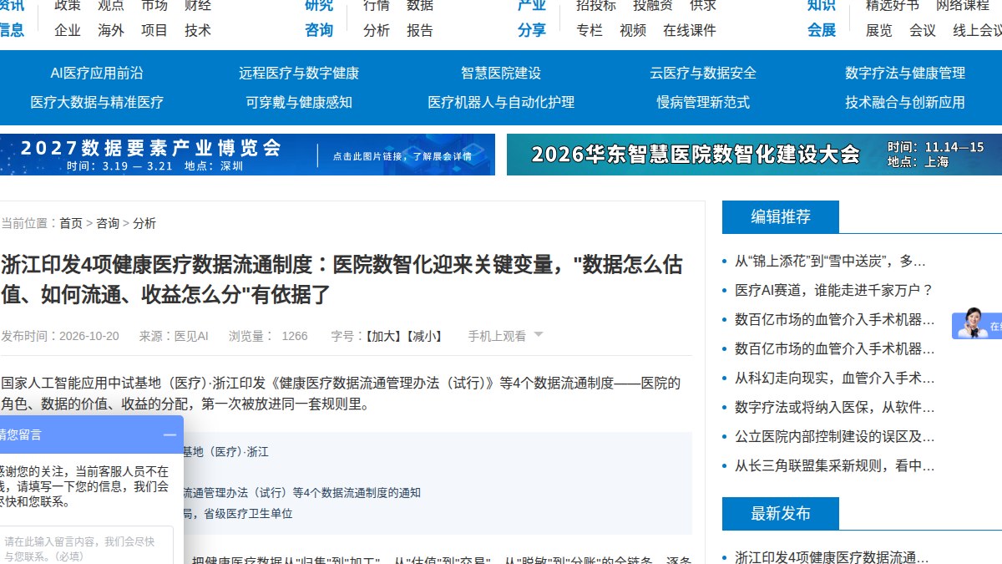Open the 知识 category heading
Image resolution: width=1002 pixels, height=564 pixels.
[x=822, y=5]
